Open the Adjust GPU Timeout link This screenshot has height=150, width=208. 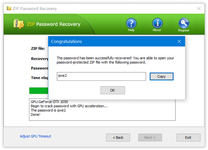click(35, 136)
